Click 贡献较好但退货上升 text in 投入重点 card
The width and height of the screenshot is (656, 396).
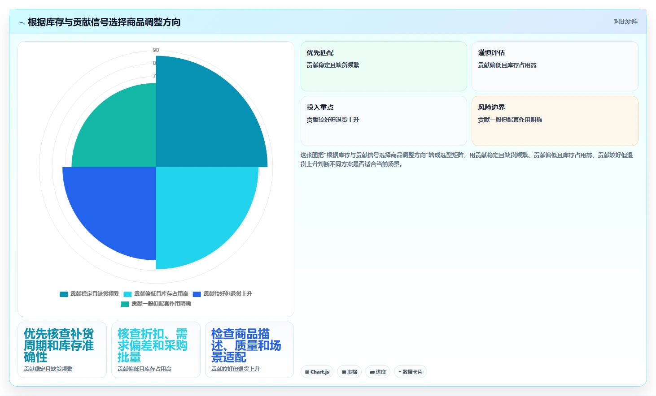tap(333, 120)
